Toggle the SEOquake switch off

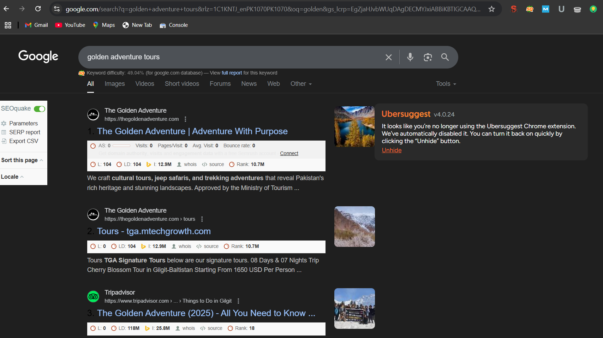(x=40, y=109)
